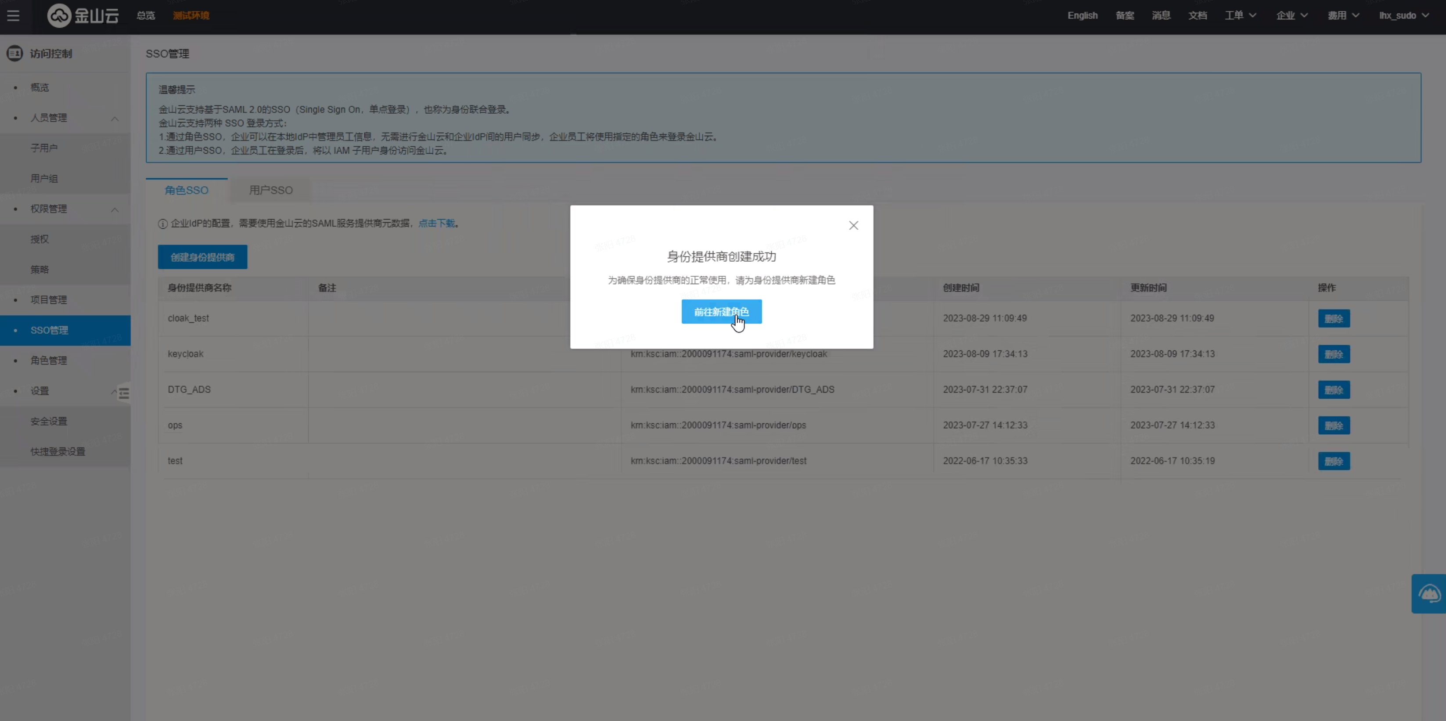Click the 创建身份提供商 button
The width and height of the screenshot is (1446, 721).
tap(202, 257)
